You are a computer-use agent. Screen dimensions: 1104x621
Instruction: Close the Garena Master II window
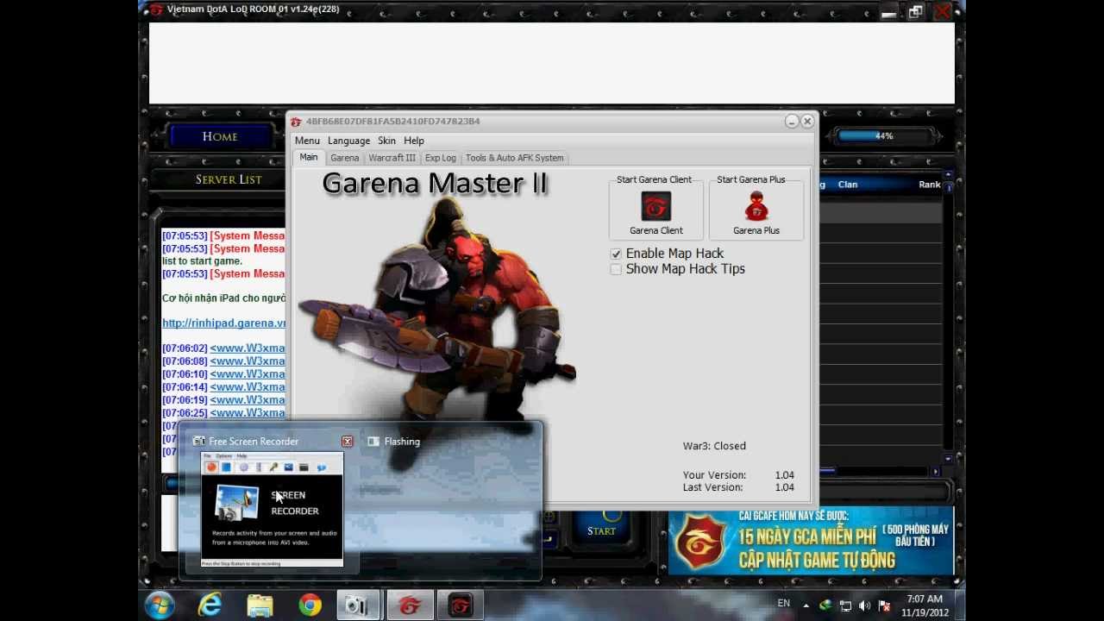click(807, 122)
